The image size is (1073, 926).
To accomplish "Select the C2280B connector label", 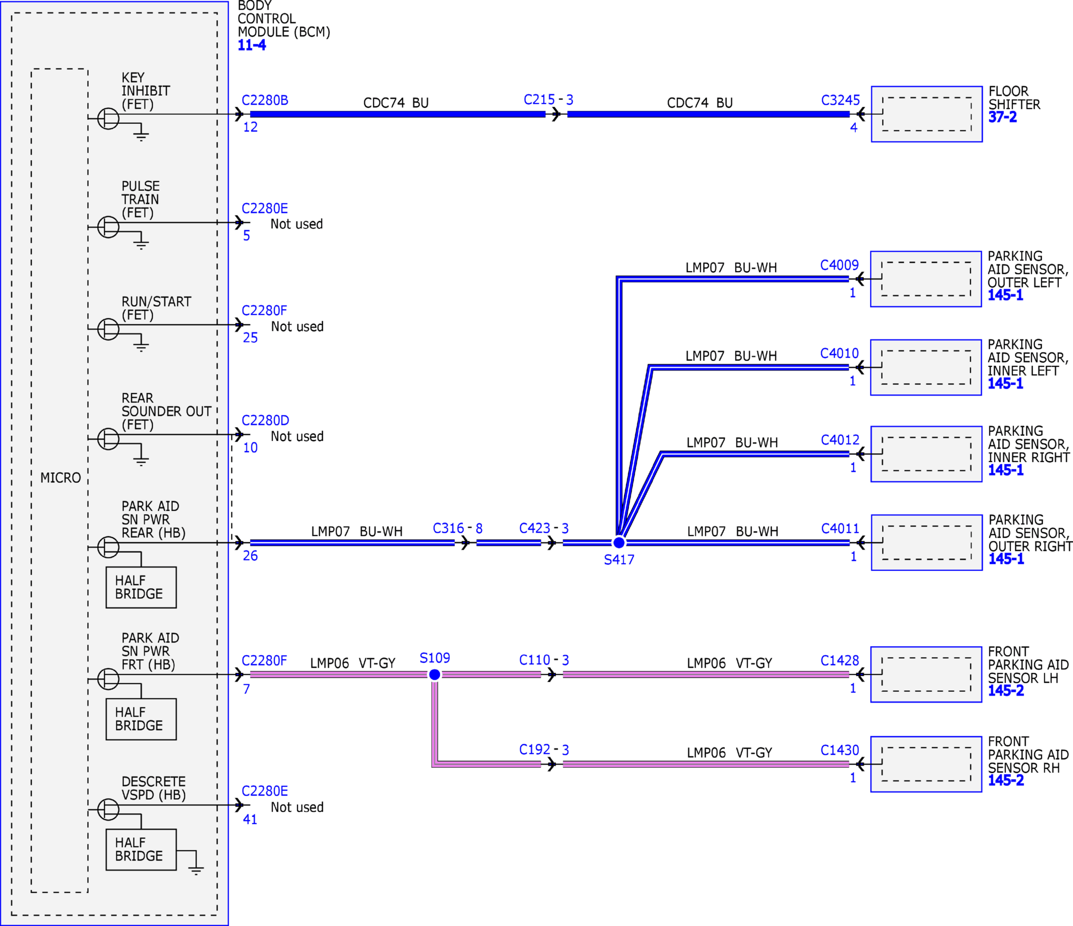I will (265, 100).
